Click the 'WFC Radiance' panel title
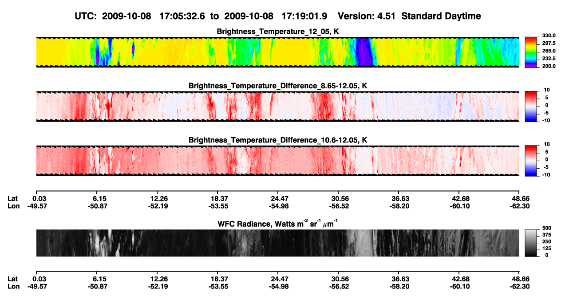Screen dimensions: 577x296 pyautogui.click(x=278, y=223)
